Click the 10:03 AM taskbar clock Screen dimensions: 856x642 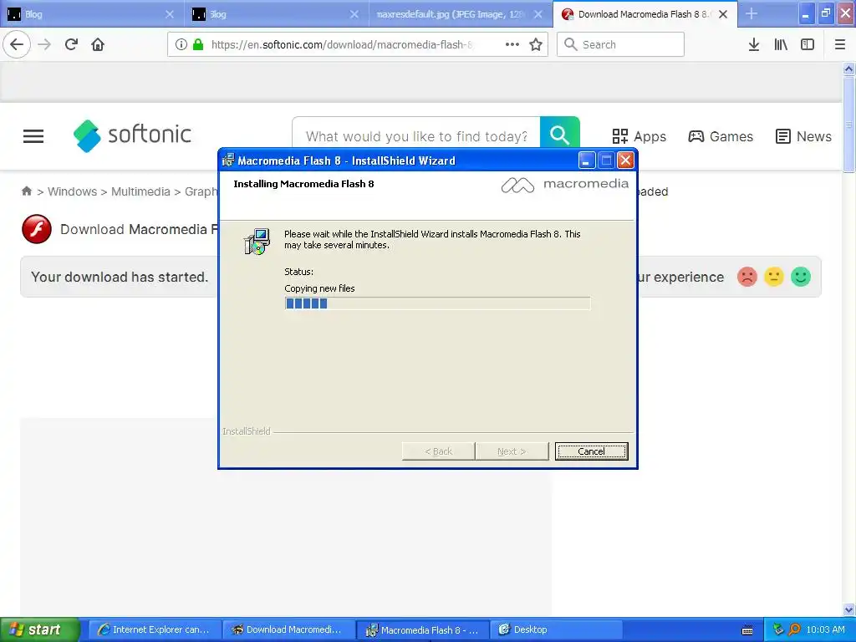pos(825,629)
